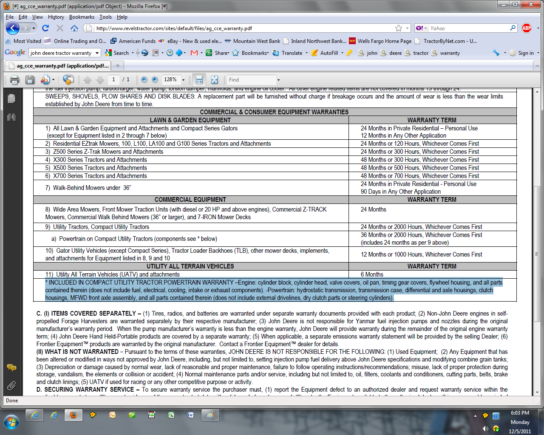This screenshot has height=435, width=544.
Task: Zoom out with the minus magnifier button
Action: (144, 80)
